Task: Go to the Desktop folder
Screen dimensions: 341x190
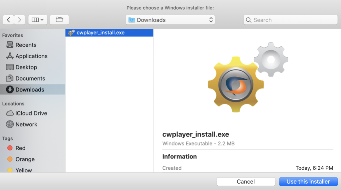Action: coord(26,67)
